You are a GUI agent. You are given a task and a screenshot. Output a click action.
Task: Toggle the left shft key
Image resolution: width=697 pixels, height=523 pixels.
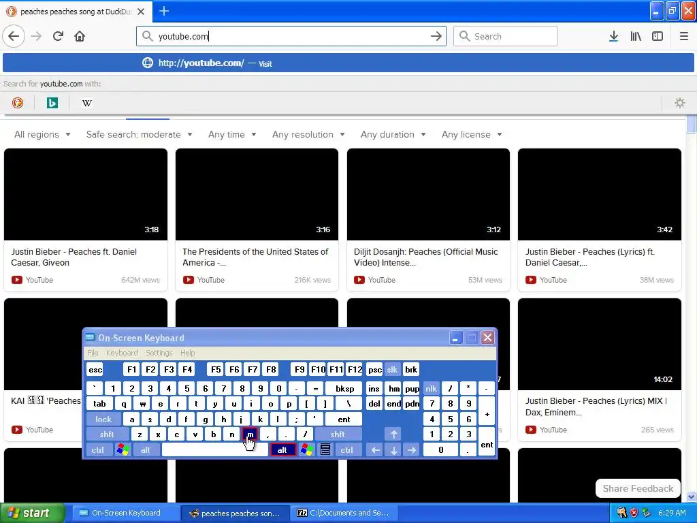tap(107, 434)
